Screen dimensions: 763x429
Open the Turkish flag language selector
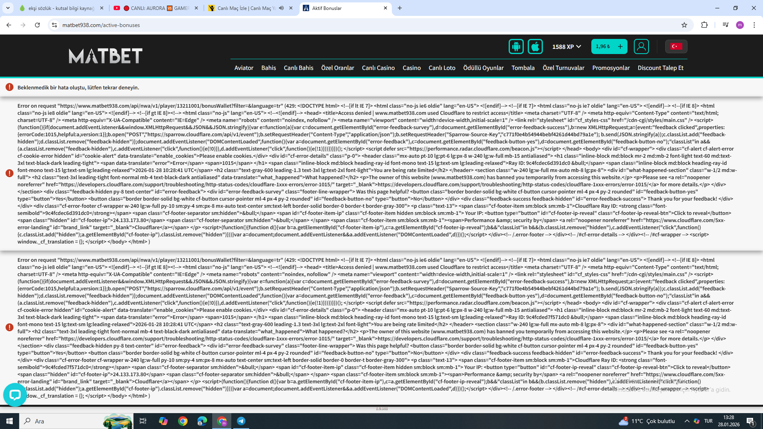click(676, 46)
